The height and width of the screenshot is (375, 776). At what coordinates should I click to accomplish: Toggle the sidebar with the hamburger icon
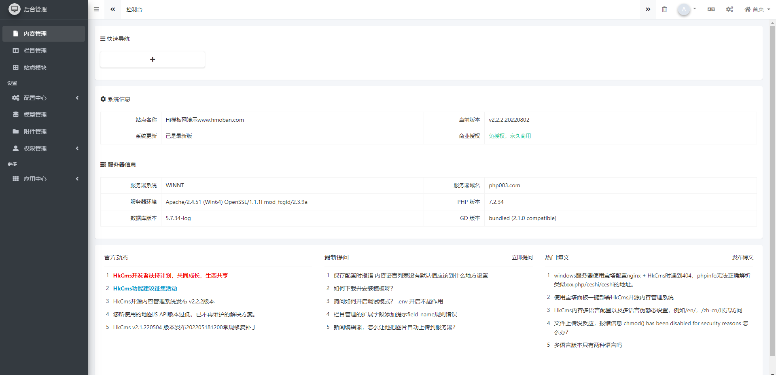[x=96, y=9]
